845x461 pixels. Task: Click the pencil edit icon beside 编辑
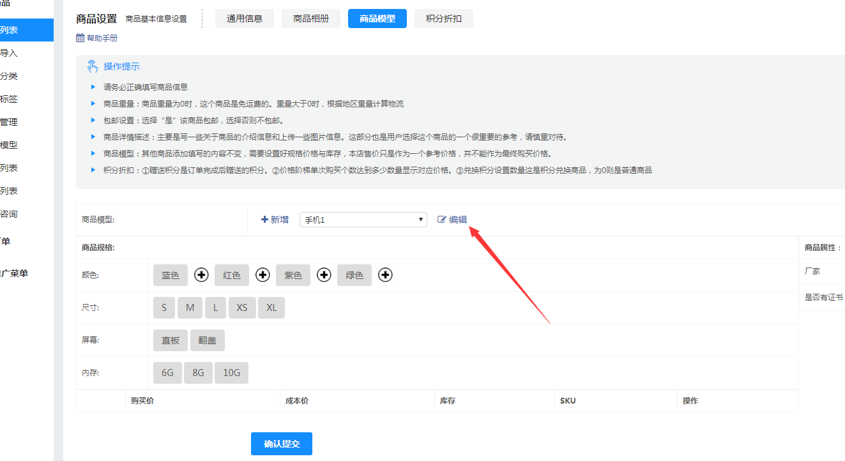tap(441, 219)
